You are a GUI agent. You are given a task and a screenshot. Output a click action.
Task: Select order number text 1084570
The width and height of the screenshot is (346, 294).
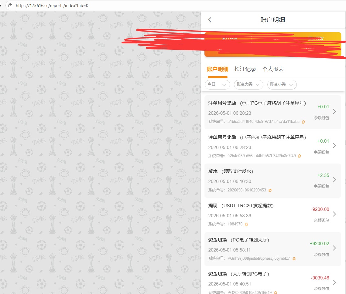coord(235,224)
